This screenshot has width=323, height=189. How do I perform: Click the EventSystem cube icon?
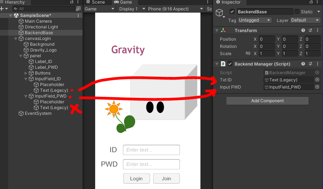pos(21,113)
